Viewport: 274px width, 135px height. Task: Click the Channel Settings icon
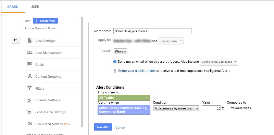pos(30,100)
